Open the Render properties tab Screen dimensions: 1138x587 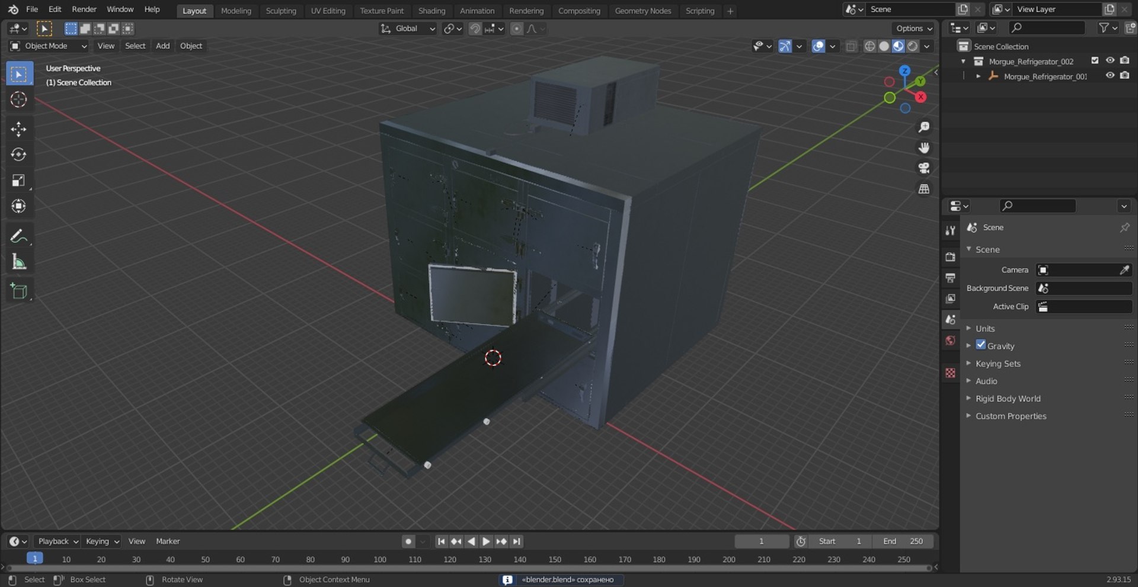click(951, 256)
